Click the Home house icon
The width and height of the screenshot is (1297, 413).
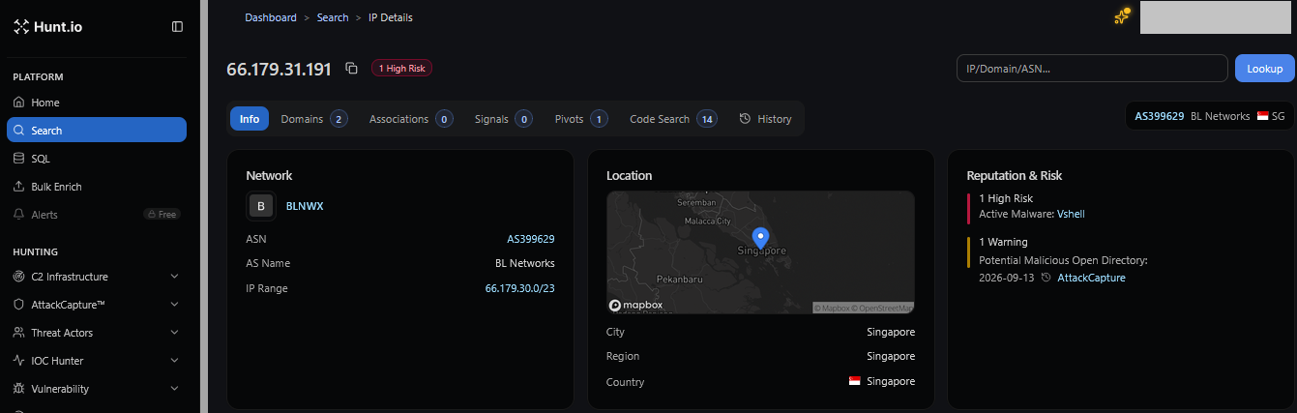[19, 103]
